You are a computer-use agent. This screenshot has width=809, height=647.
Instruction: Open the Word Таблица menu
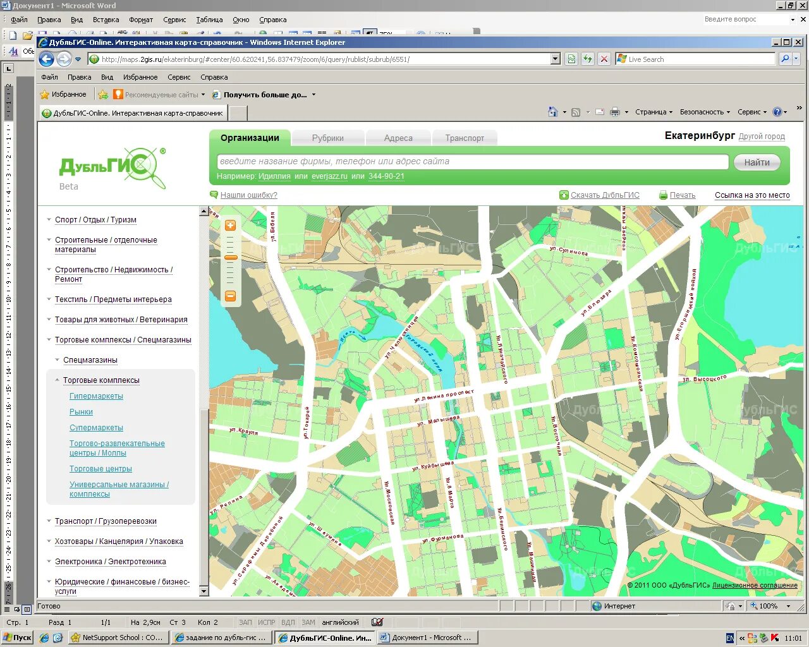tap(209, 20)
